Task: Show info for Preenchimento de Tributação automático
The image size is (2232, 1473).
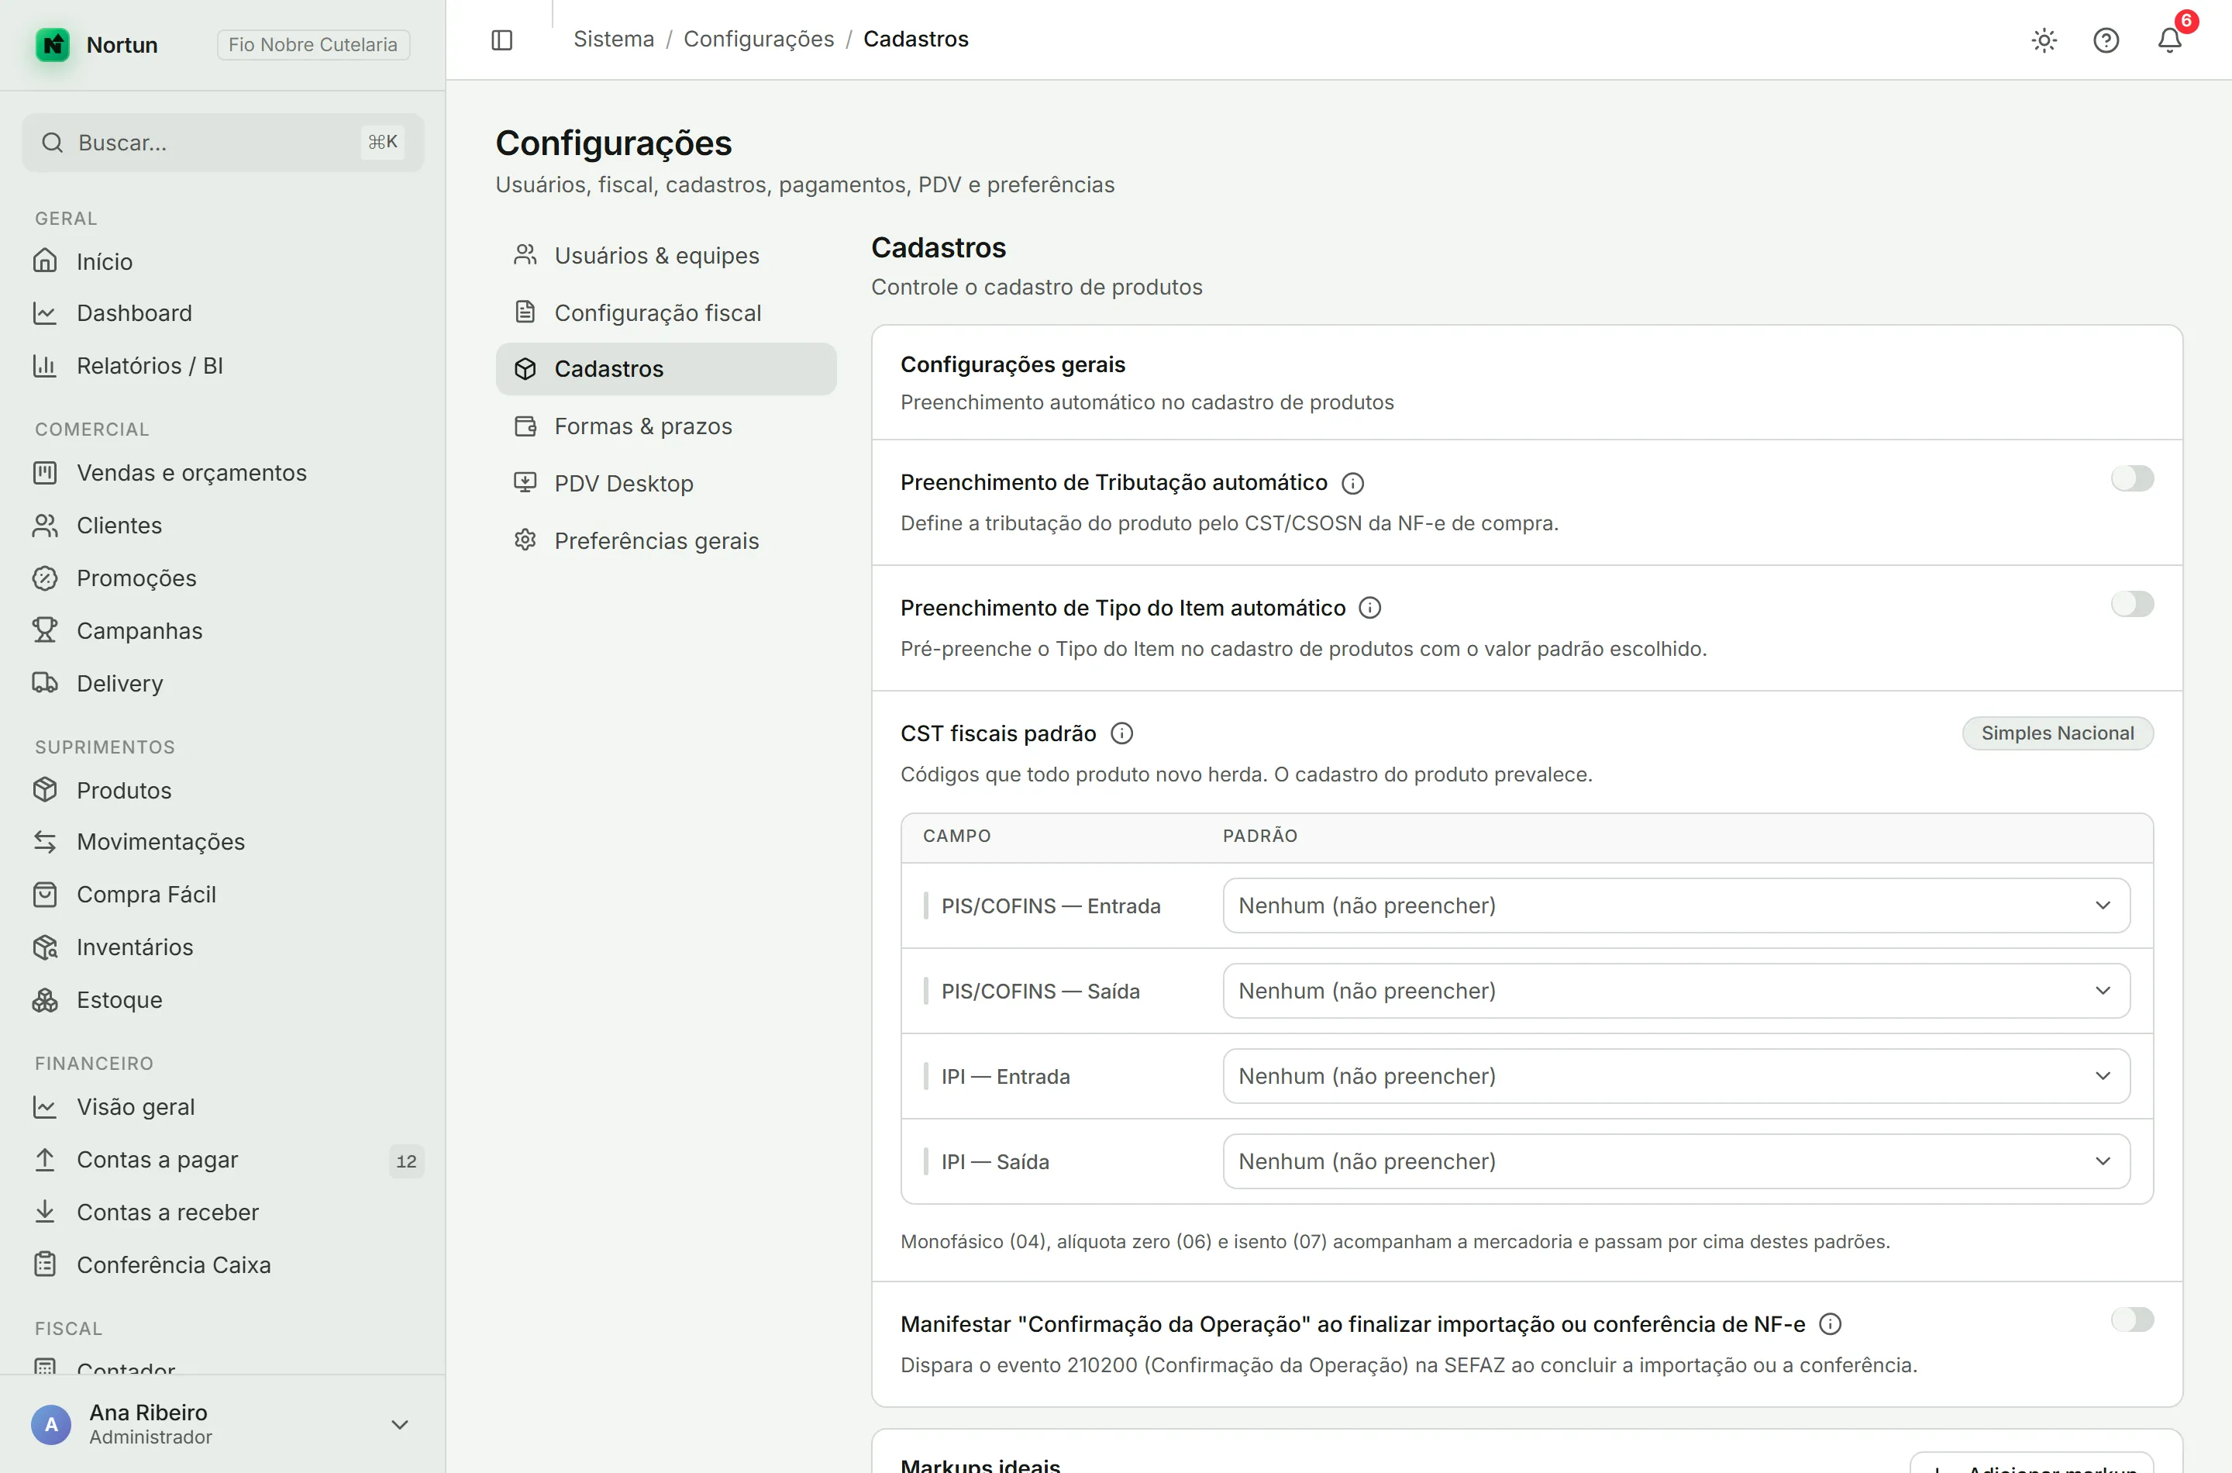Action: point(1352,483)
